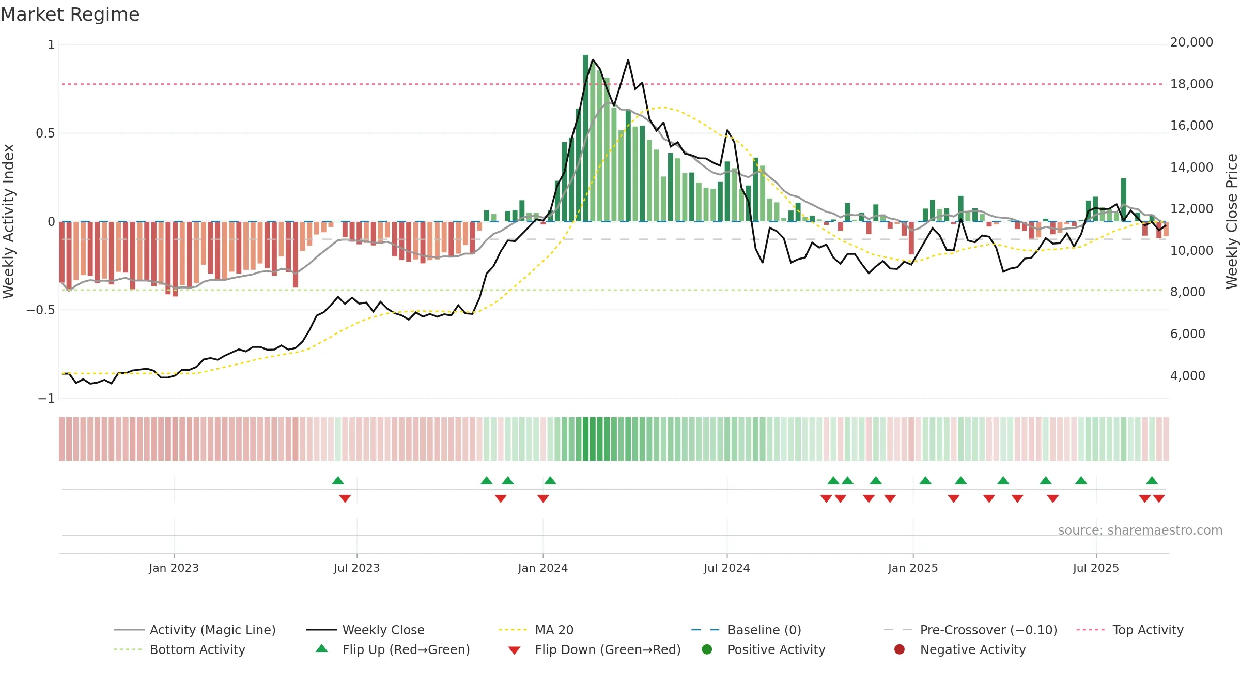The width and height of the screenshot is (1240, 698).
Task: Click the green Flip Up triangle legend icon
Action: (322, 648)
